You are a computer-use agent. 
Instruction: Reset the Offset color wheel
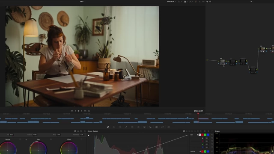point(81,139)
